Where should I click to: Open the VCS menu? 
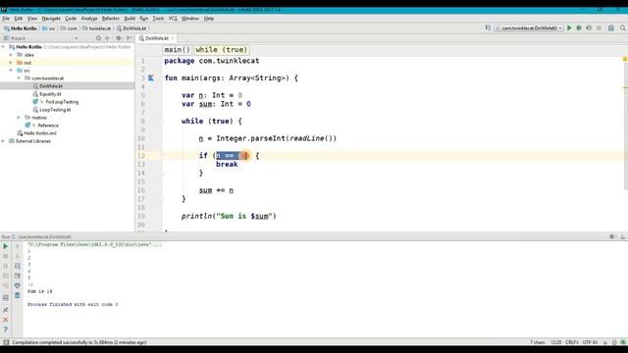[x=173, y=19]
